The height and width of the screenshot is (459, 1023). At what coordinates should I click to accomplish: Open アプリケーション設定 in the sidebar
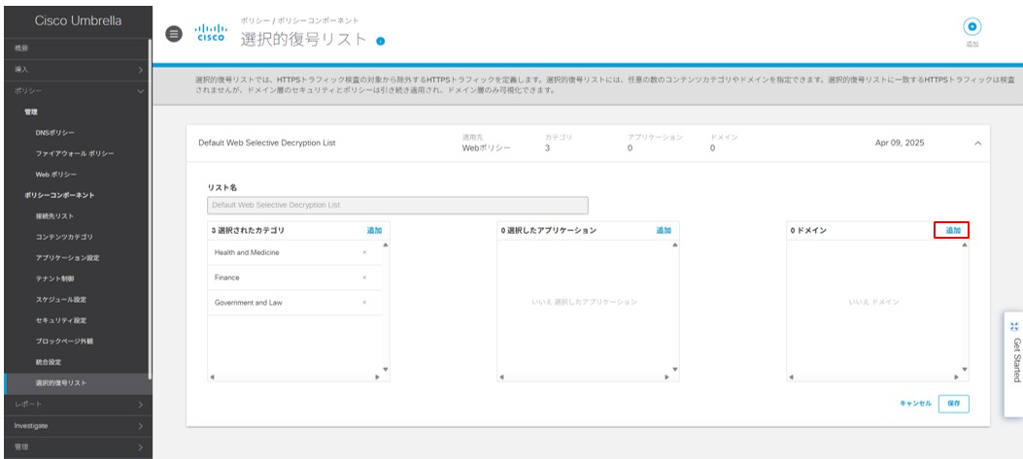[67, 257]
